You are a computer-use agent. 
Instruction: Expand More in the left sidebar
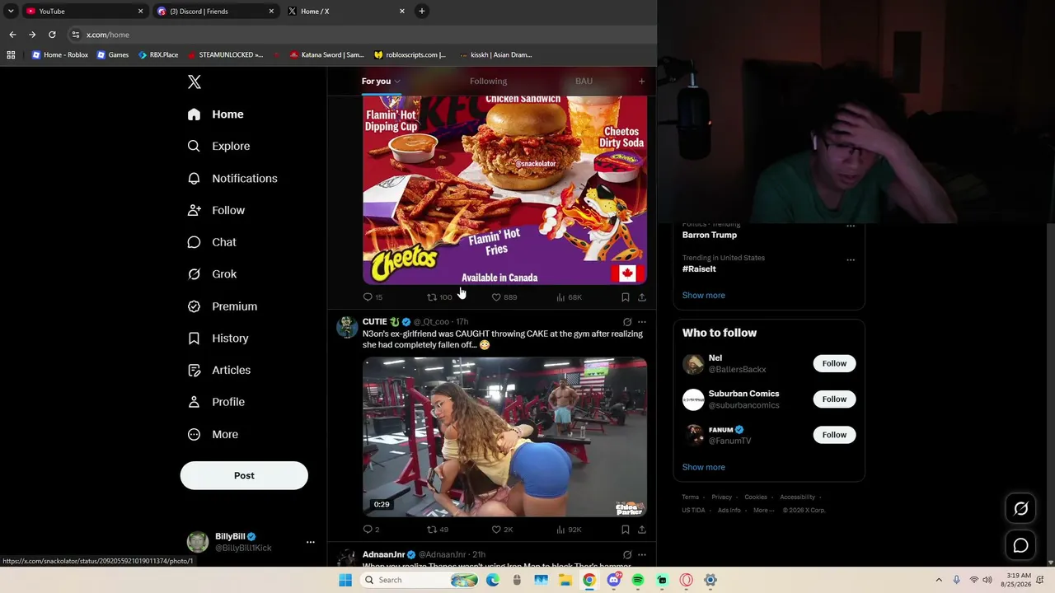(x=213, y=434)
